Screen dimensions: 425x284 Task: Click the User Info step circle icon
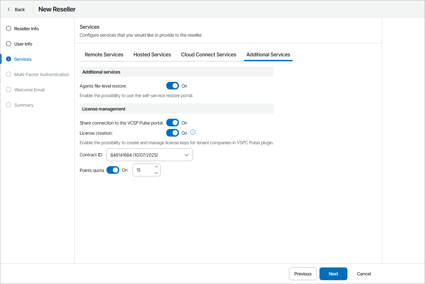(x=9, y=44)
